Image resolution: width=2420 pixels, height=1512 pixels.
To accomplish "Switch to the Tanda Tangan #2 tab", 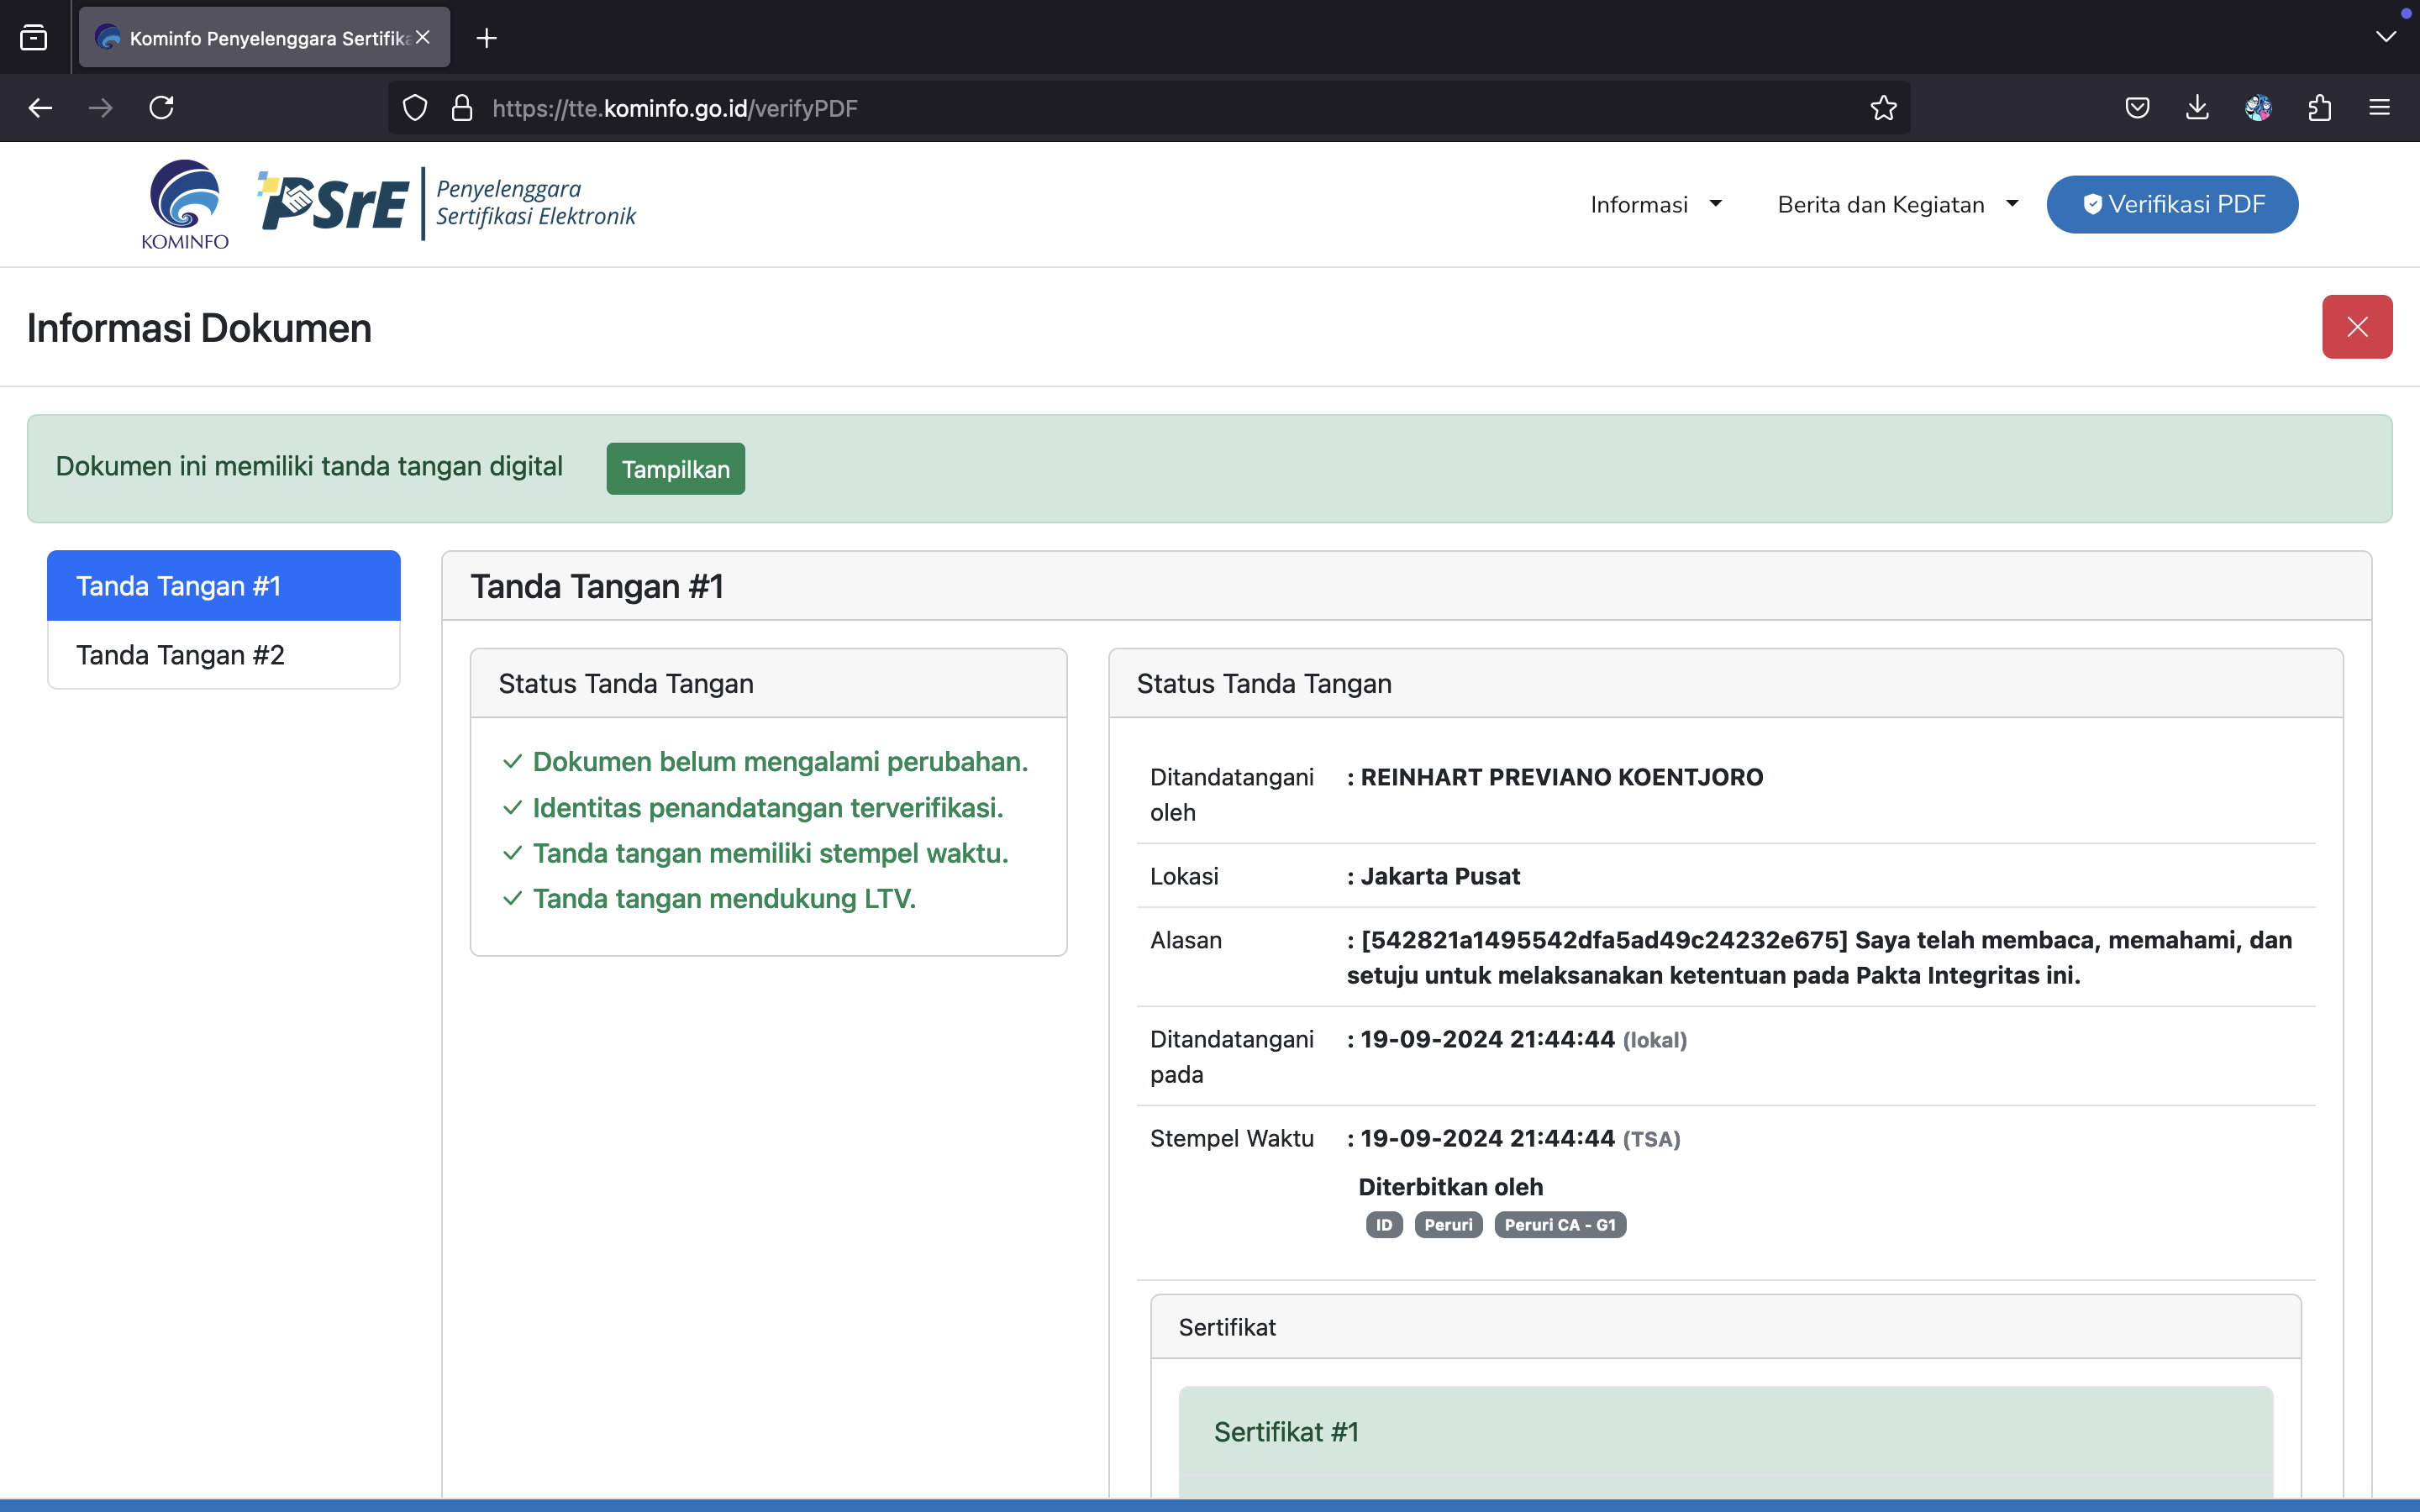I will pyautogui.click(x=224, y=655).
